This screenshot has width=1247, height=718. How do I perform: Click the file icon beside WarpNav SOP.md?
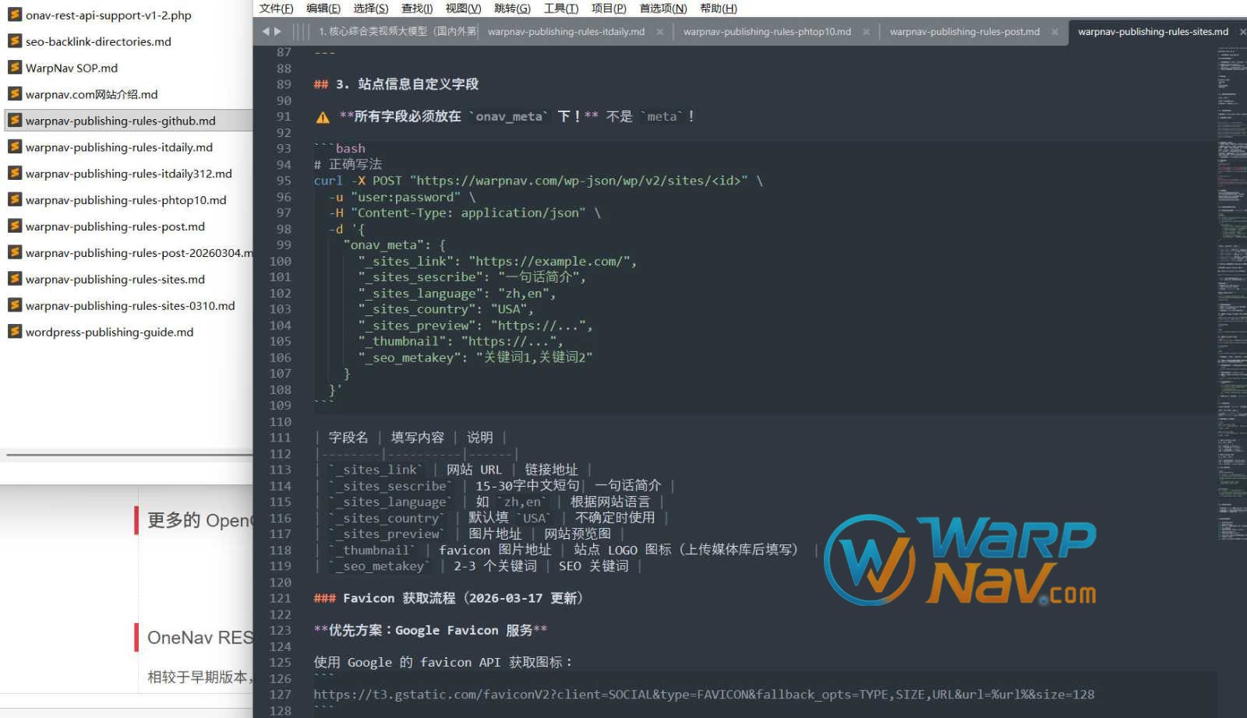[x=15, y=68]
